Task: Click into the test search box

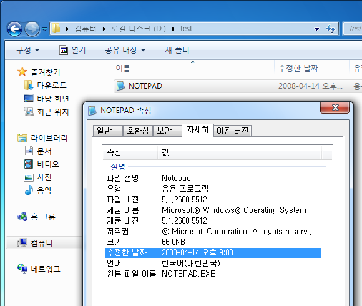Action: click(353, 29)
